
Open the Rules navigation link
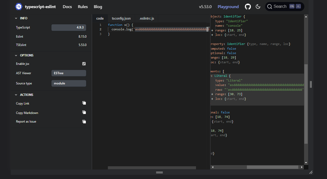pyautogui.click(x=83, y=7)
